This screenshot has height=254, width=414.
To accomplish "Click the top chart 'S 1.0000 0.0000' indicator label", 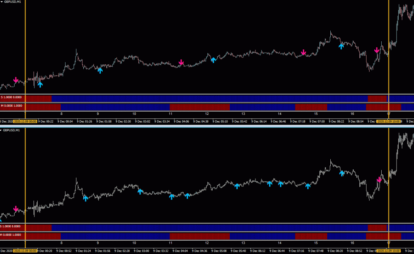I will click(x=11, y=97).
